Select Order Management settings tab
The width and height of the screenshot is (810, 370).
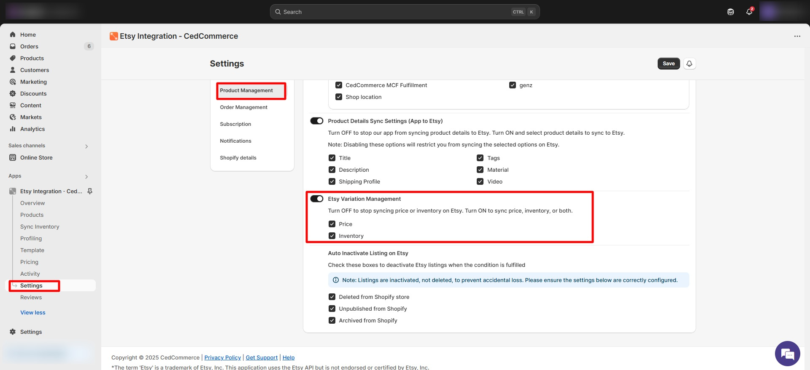[243, 107]
